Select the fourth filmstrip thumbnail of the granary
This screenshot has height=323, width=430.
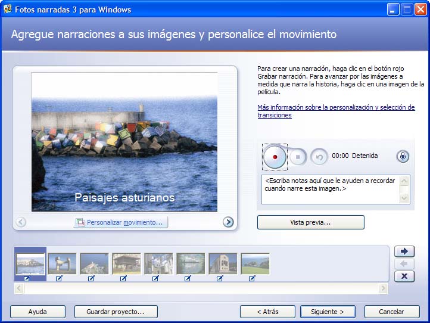pyautogui.click(x=126, y=264)
